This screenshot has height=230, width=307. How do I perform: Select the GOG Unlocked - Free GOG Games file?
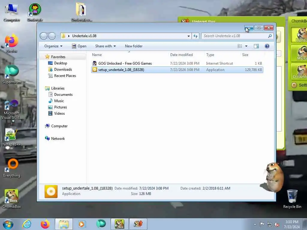tap(177, 63)
